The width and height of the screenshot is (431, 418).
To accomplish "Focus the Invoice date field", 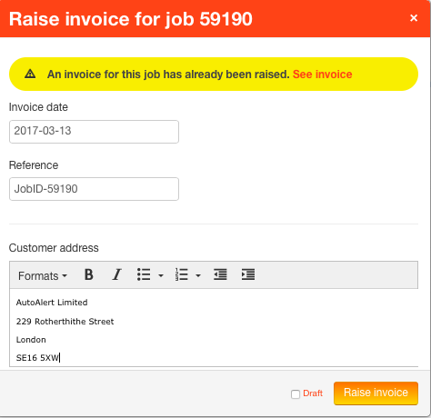I will pyautogui.click(x=94, y=132).
